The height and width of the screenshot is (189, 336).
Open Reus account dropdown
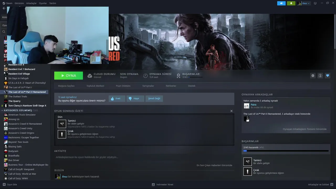(304, 3)
